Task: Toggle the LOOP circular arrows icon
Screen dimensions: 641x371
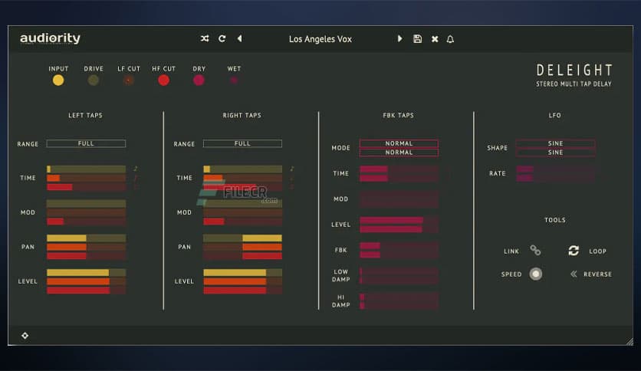Action: tap(574, 251)
